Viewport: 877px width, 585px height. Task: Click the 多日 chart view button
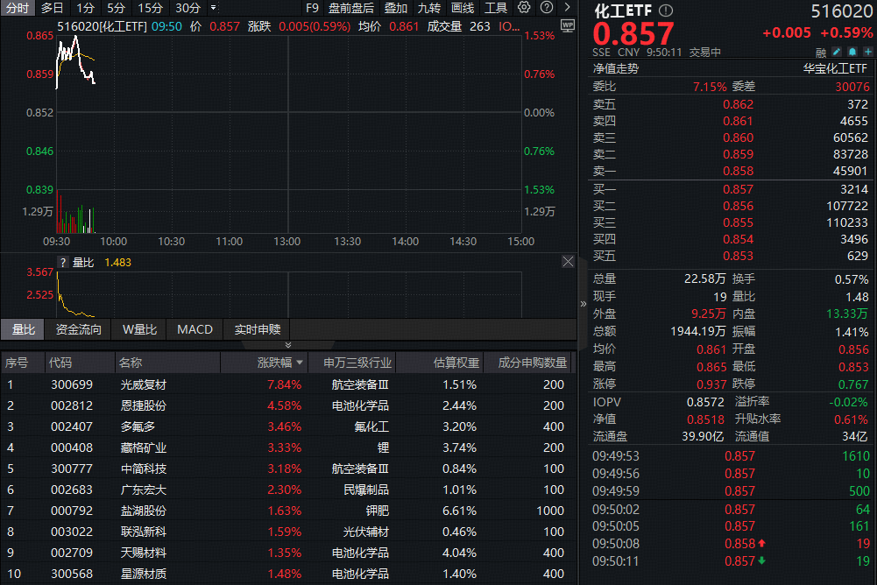[53, 8]
